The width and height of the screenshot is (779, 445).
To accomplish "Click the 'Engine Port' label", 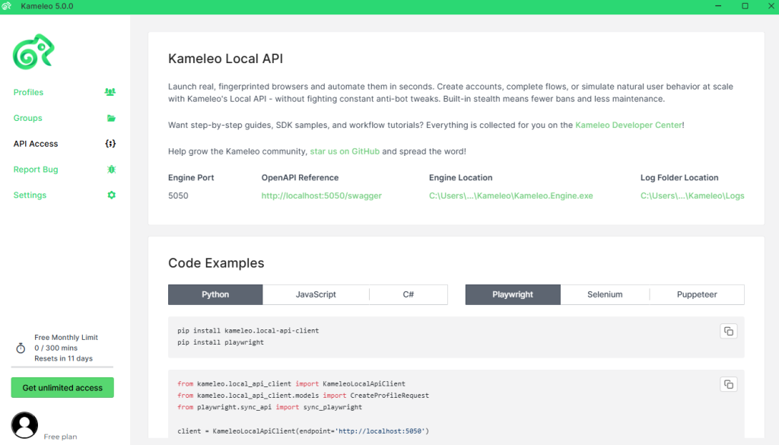I will (x=191, y=178).
